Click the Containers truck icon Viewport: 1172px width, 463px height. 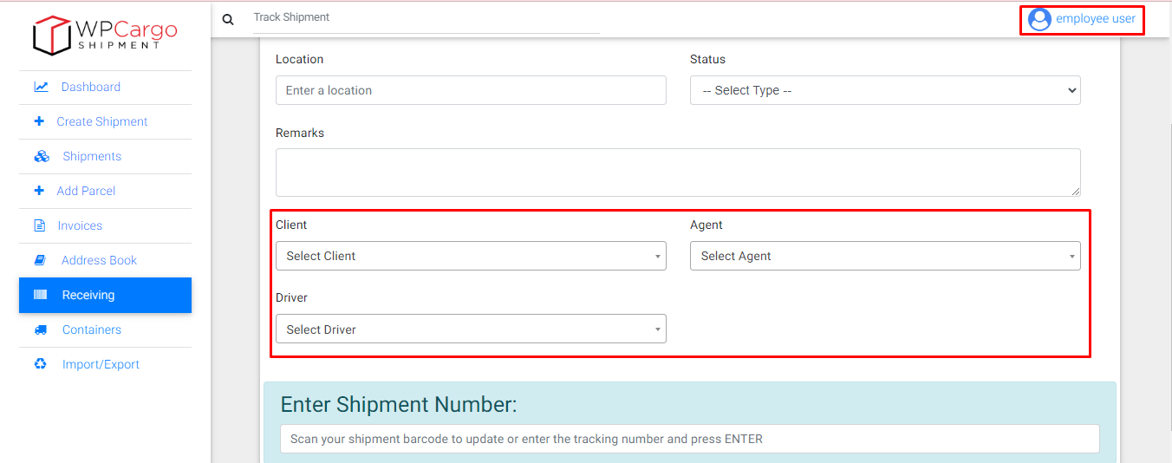41,329
